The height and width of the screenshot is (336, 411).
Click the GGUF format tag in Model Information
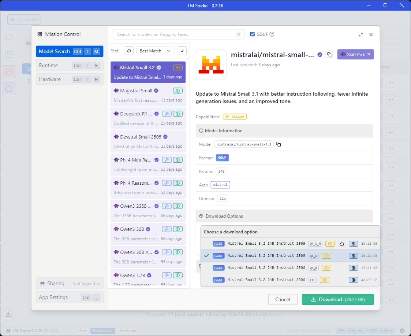pyautogui.click(x=222, y=158)
